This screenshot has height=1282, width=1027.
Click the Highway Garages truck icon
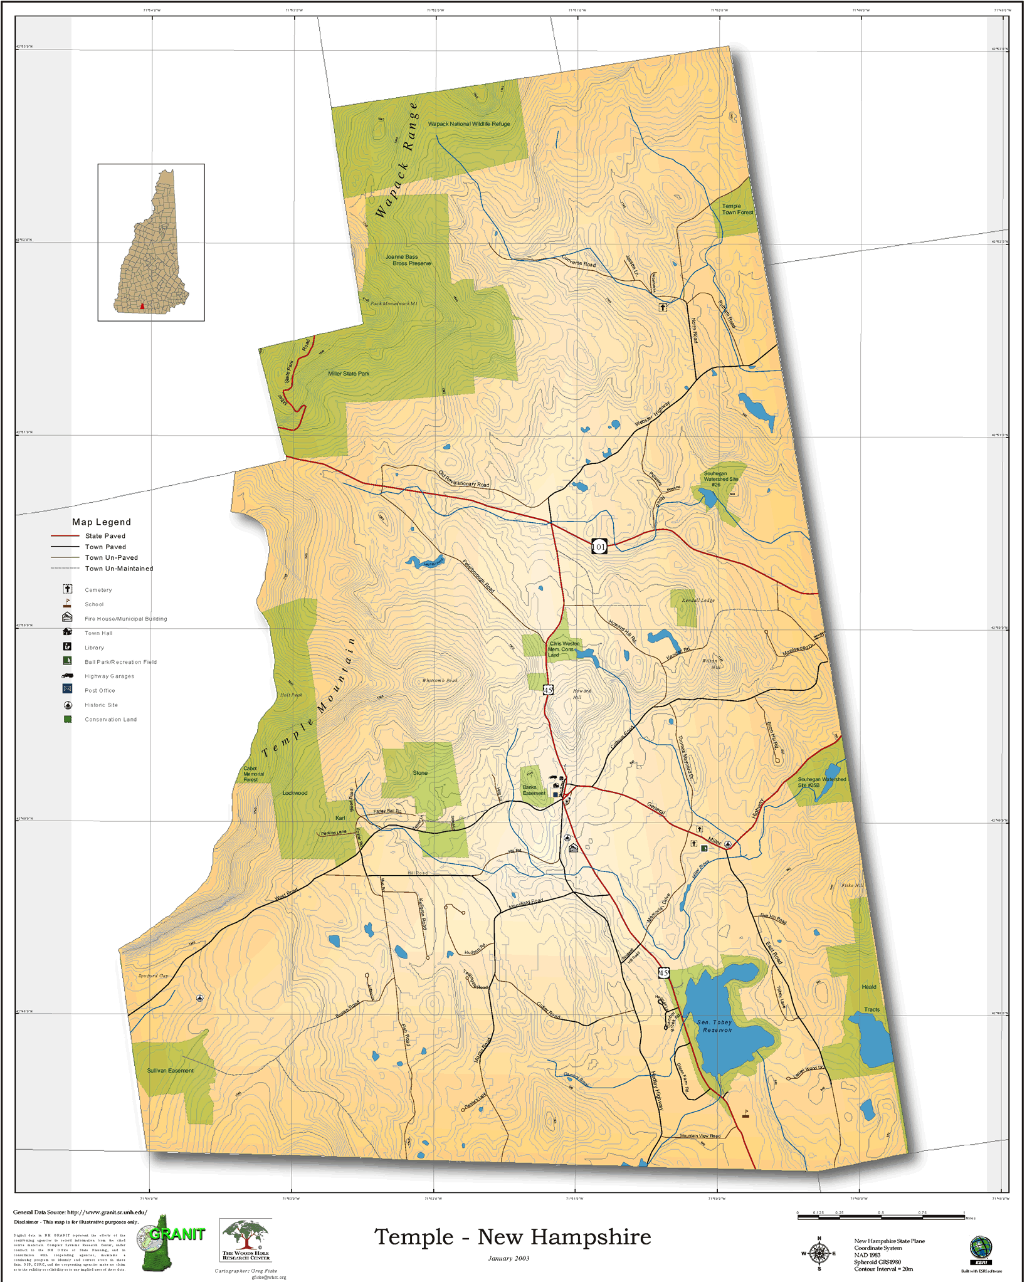[68, 676]
